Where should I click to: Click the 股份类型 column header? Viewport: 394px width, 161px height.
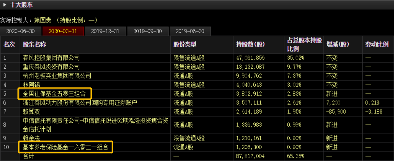click(x=185, y=45)
